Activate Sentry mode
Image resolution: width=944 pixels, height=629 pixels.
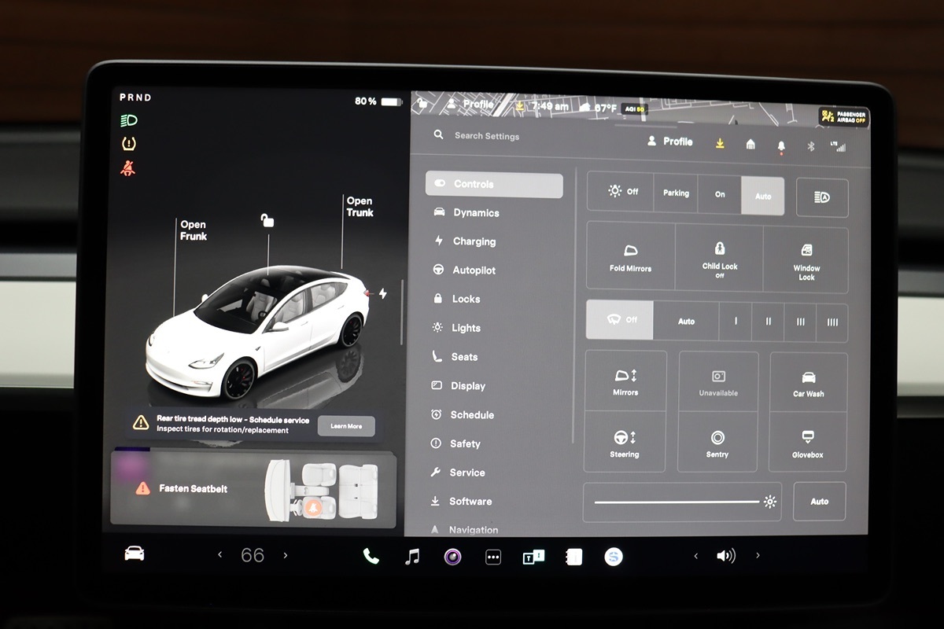pos(717,442)
